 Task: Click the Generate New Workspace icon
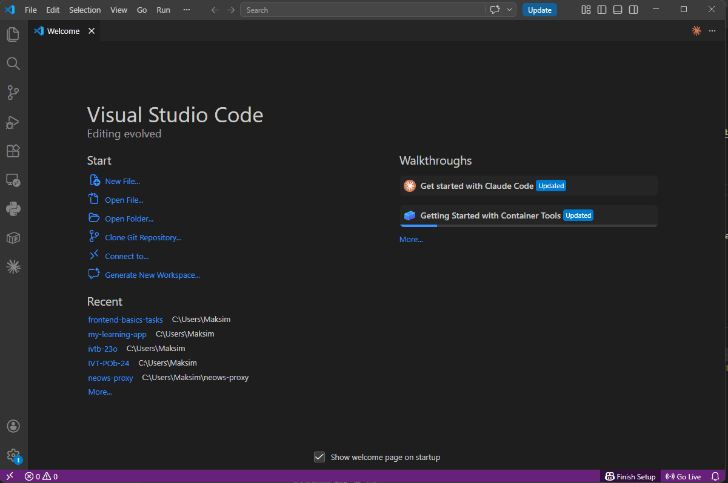[x=94, y=274]
